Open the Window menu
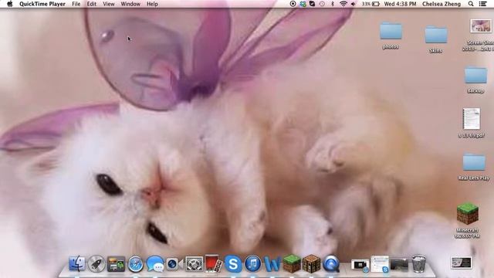 pos(130,4)
